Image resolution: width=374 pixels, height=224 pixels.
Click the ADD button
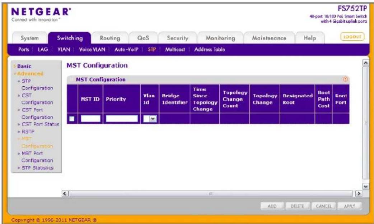(x=272, y=206)
